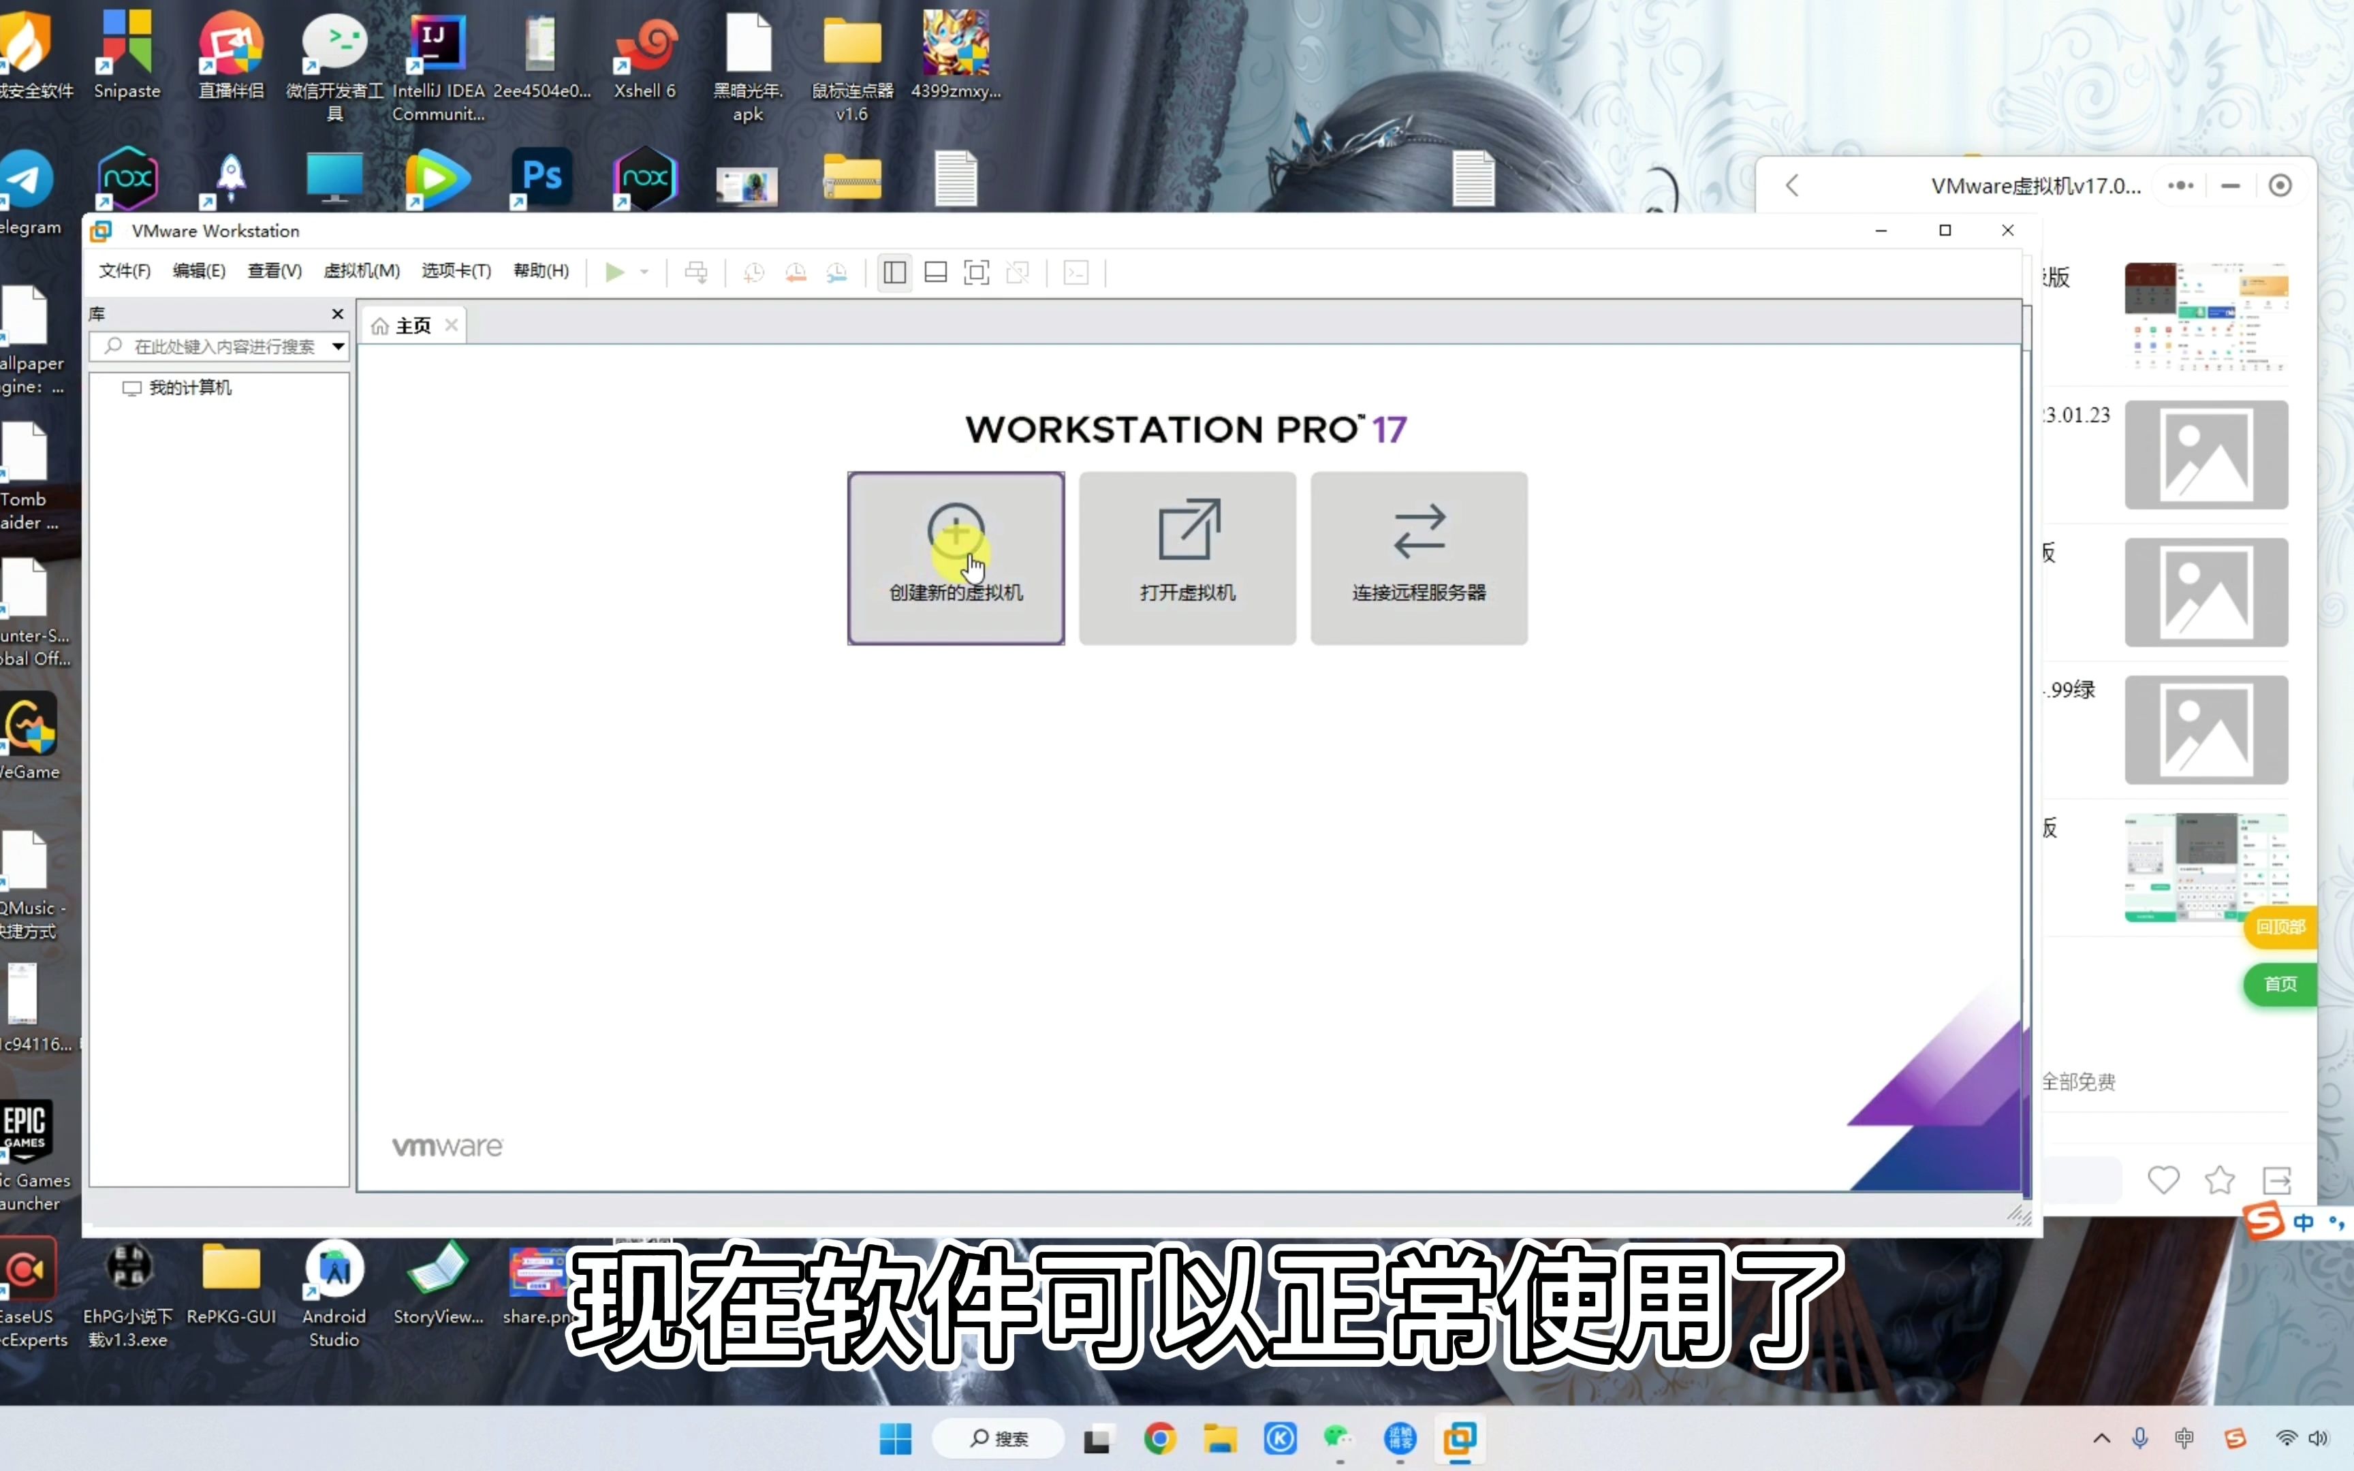Open the 帮助(H) menu
The image size is (2354, 1471).
(541, 270)
